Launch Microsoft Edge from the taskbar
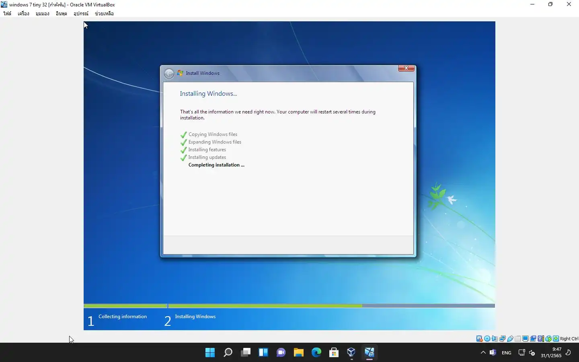This screenshot has height=362, width=579. pyautogui.click(x=316, y=353)
